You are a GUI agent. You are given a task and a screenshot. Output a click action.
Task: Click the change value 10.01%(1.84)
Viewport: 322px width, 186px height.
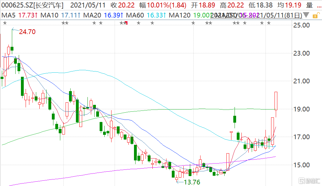tap(166, 5)
